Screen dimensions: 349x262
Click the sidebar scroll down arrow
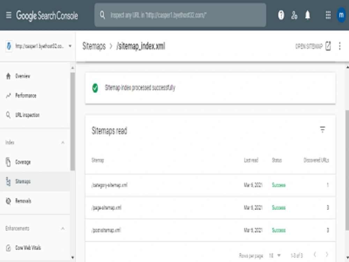[73, 258]
